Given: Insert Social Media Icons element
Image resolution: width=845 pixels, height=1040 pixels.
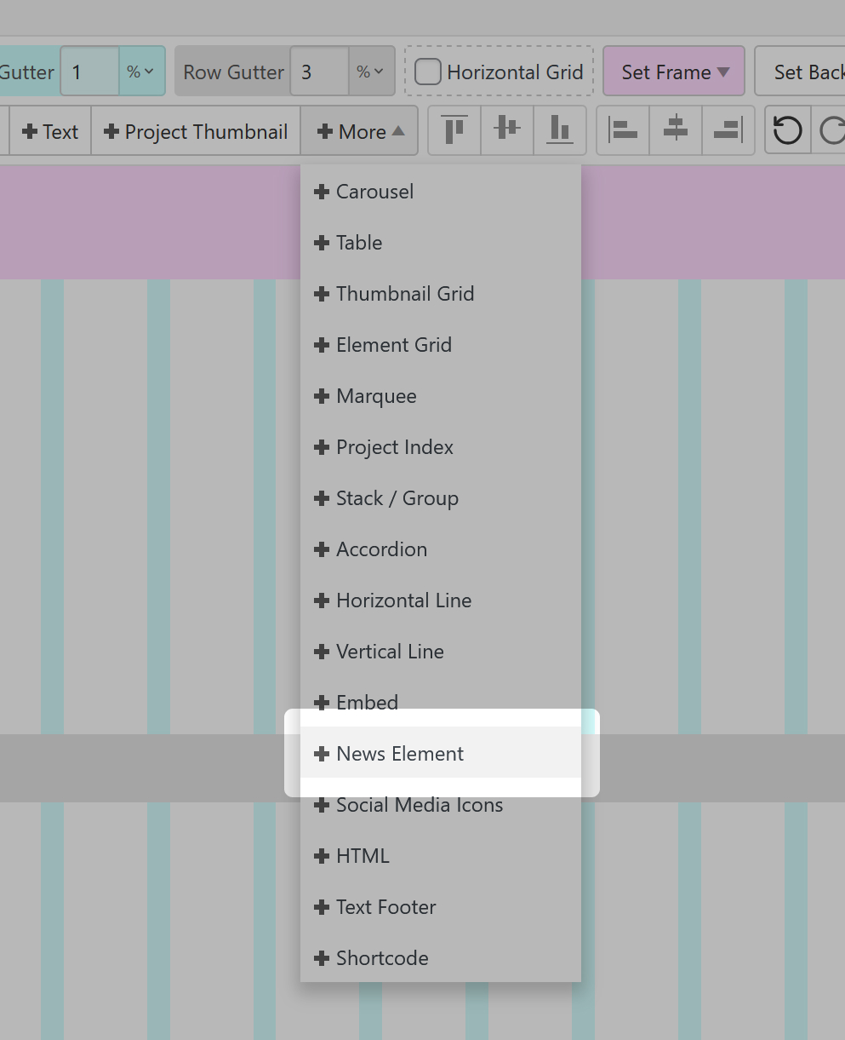Looking at the screenshot, I should [x=419, y=805].
